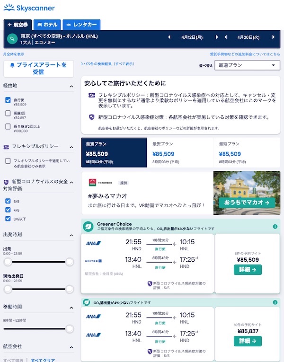Click the すべてクリア airline link

(x=43, y=360)
